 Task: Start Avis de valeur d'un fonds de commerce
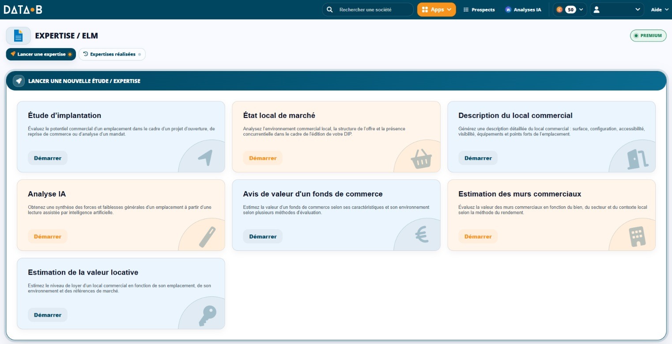[263, 236]
